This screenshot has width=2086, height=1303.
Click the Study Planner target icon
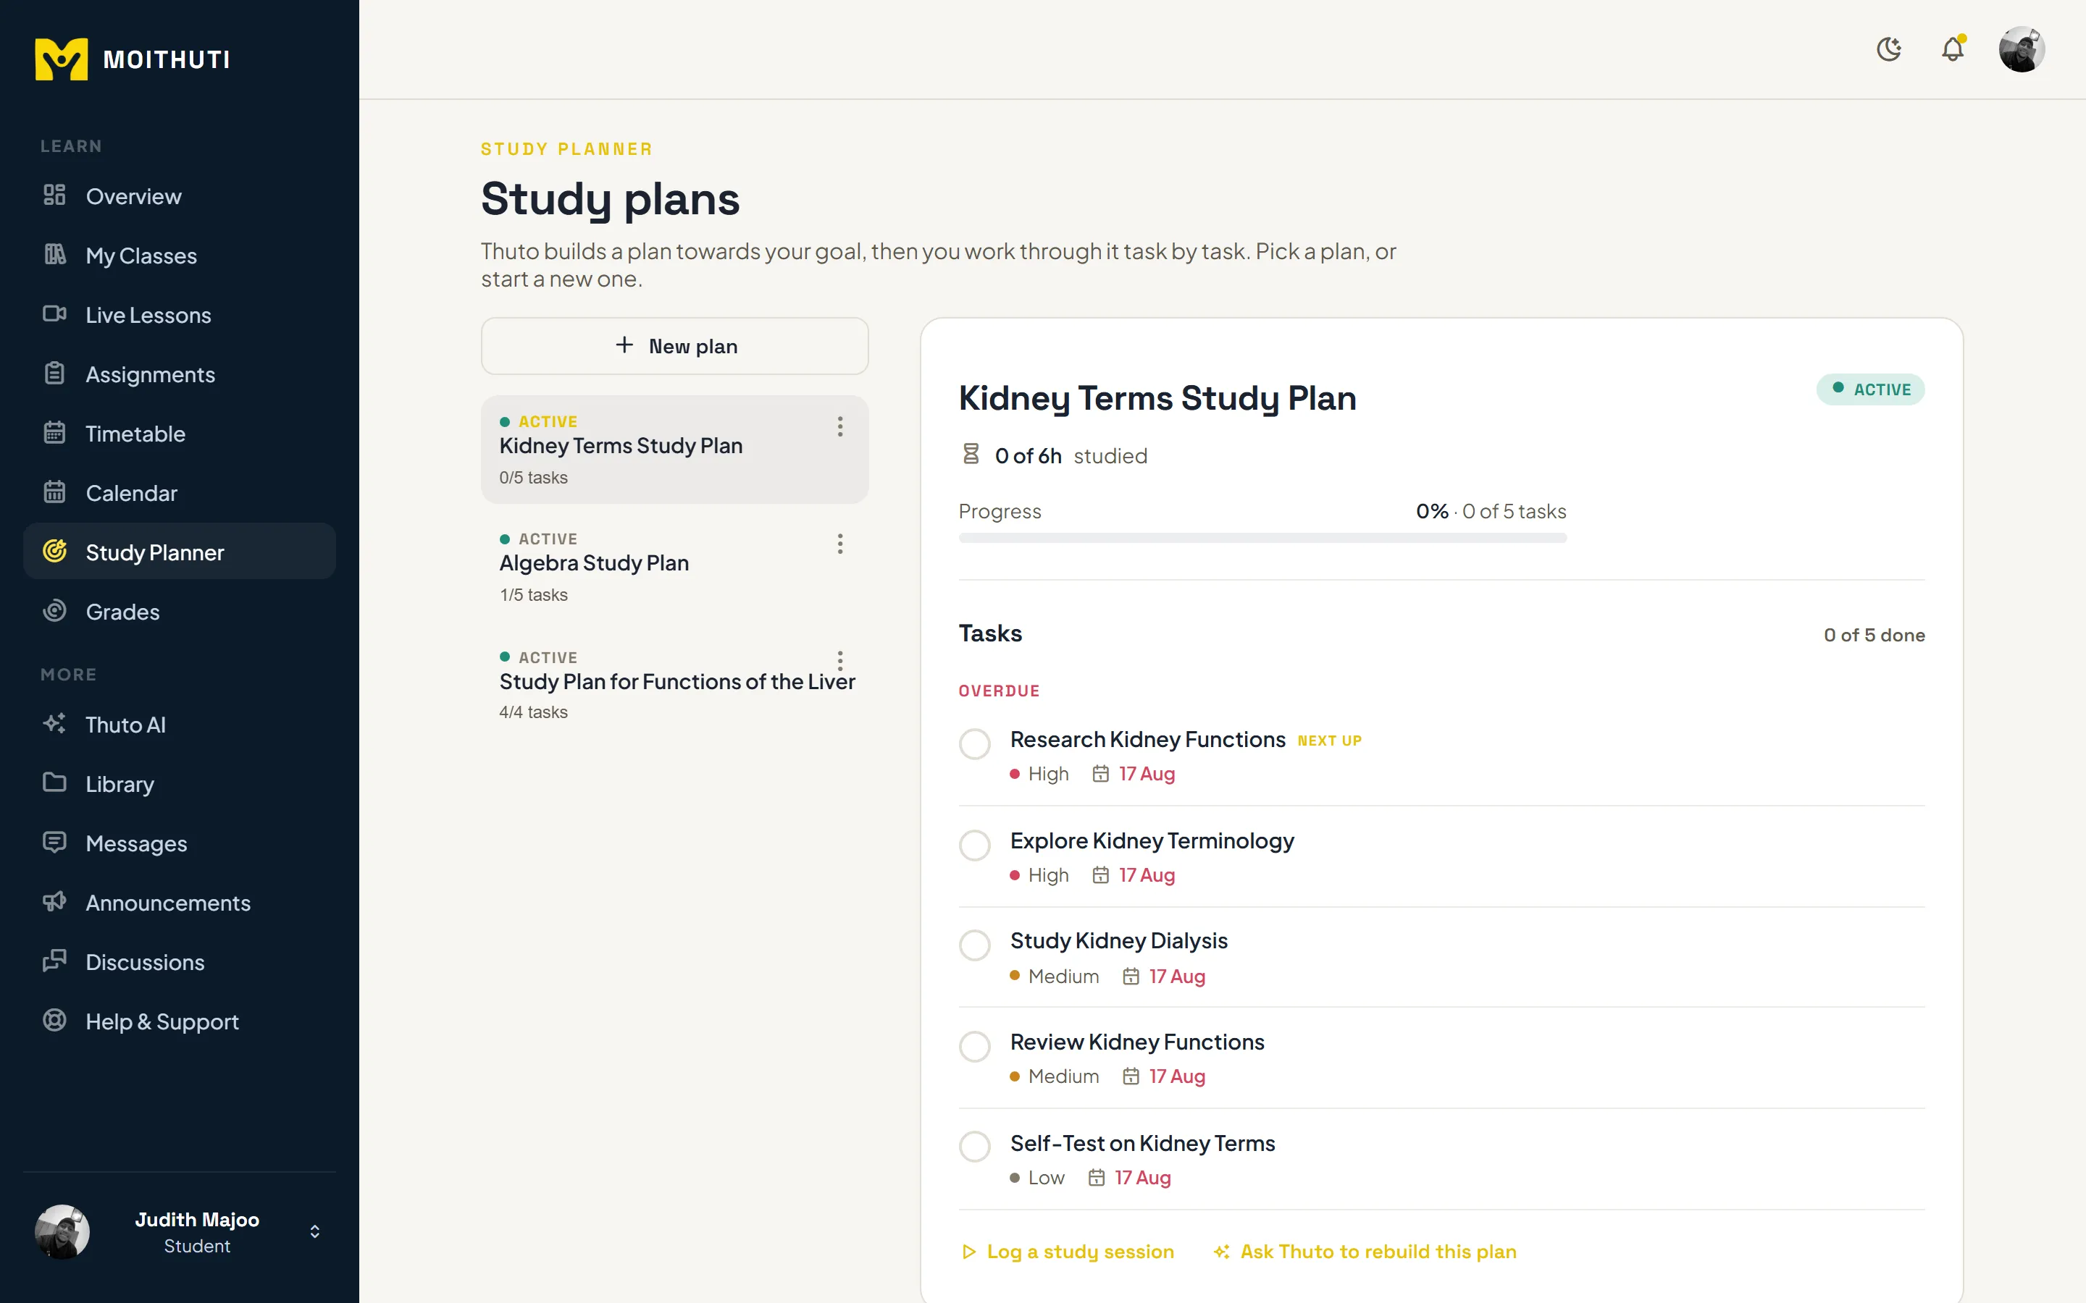click(54, 551)
